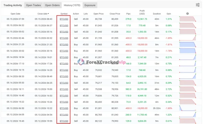This screenshot has height=124, width=203.
Task: Sort by the Gain column header
Action: click(x=169, y=14)
